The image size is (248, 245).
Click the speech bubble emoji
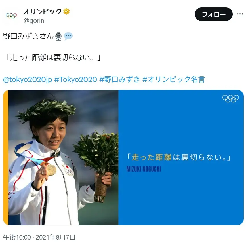(68, 36)
